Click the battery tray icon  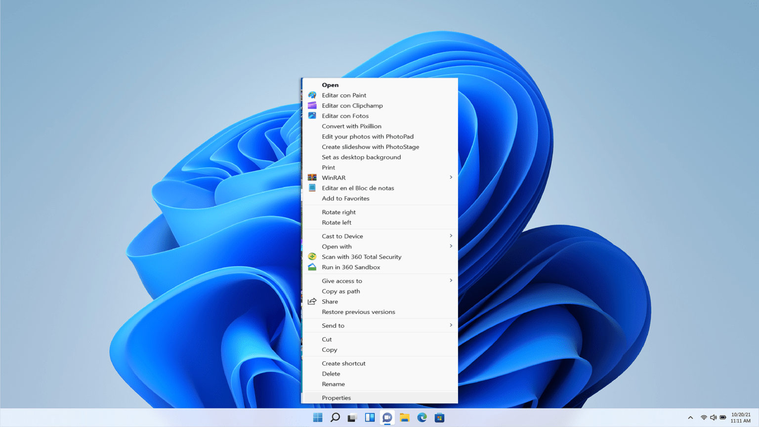click(723, 418)
